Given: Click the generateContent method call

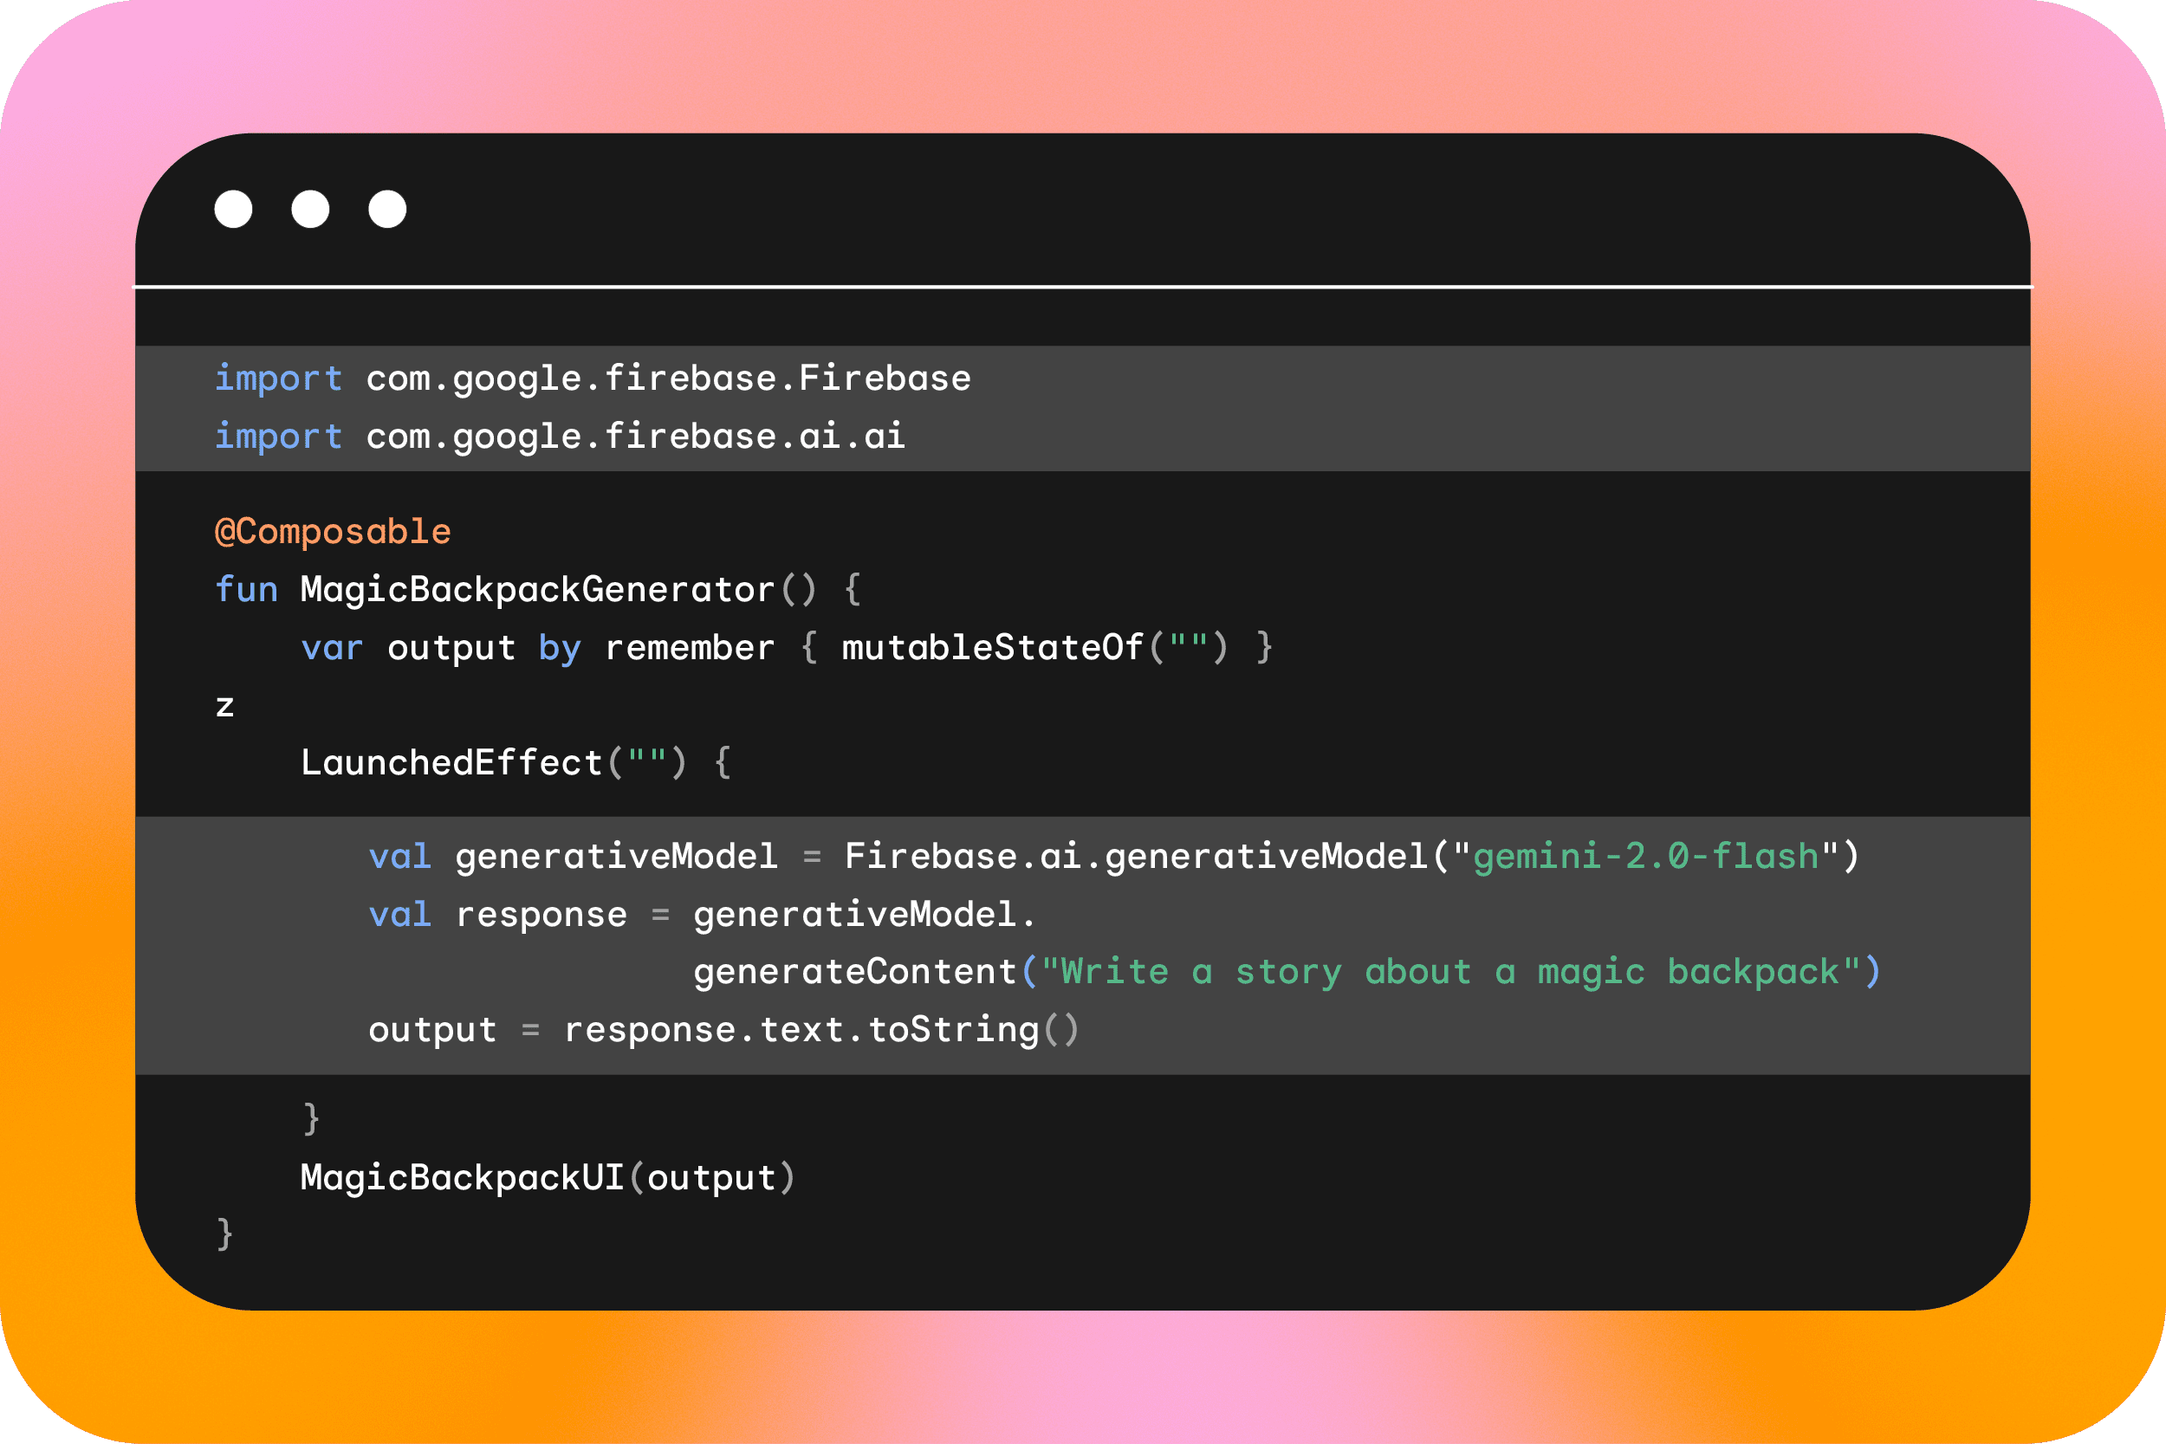Looking at the screenshot, I should 854,973.
